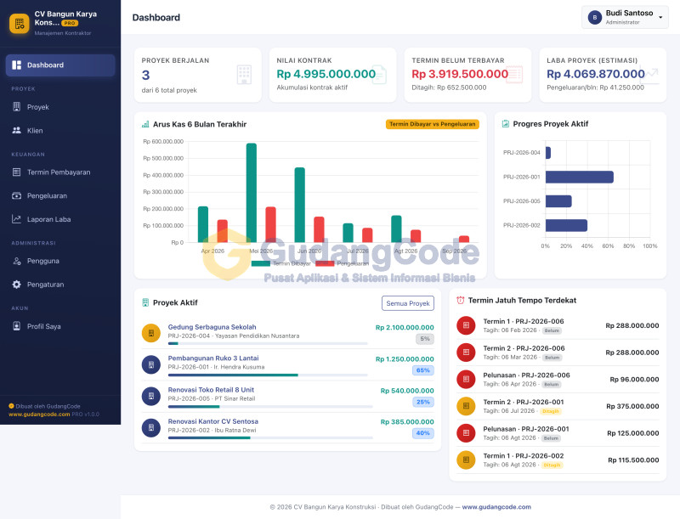Click the Gedung Serbaguna Sekolah project icon
This screenshot has height=519, width=680.
pos(151,333)
